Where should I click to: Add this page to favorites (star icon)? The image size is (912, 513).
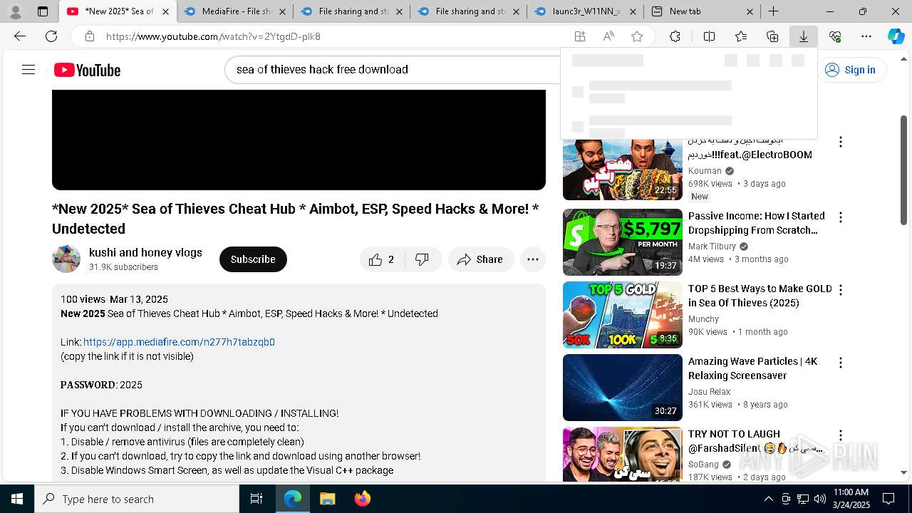pos(637,36)
